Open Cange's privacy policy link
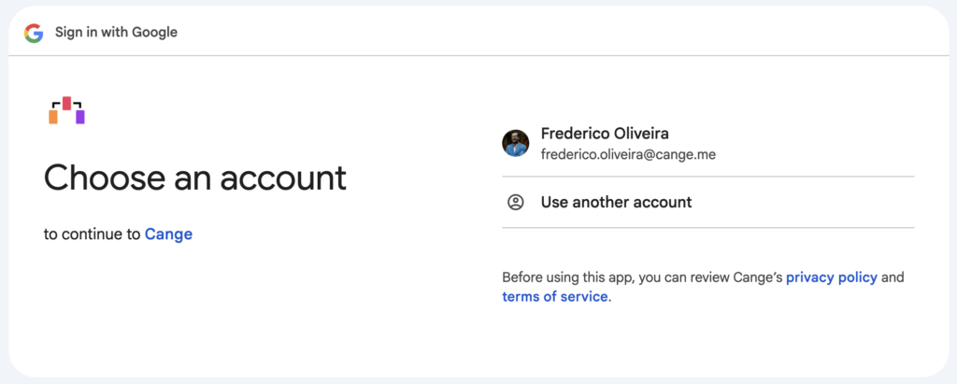This screenshot has width=957, height=384. [x=832, y=277]
